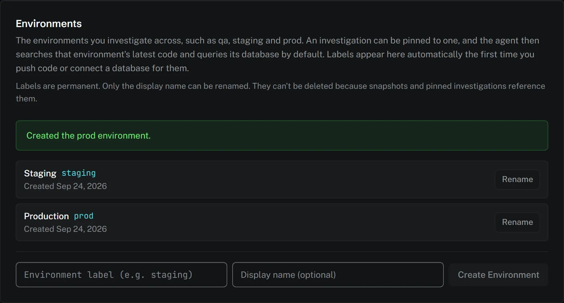Viewport: 564px width, 303px height.
Task: Click the Create Environment button
Action: (x=499, y=275)
